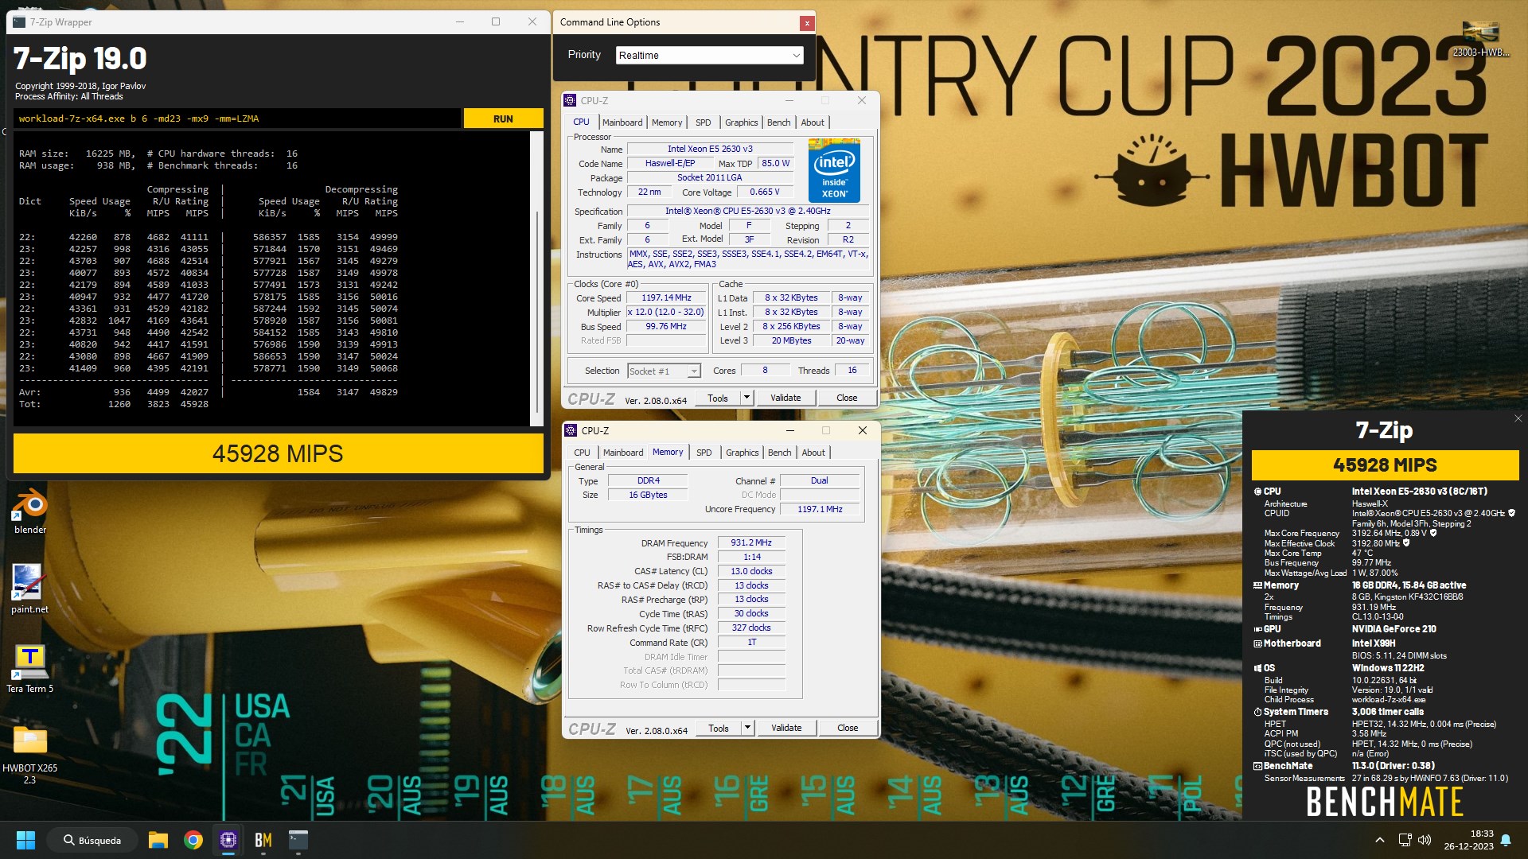Minimize the lower CPU-Z window

point(790,430)
